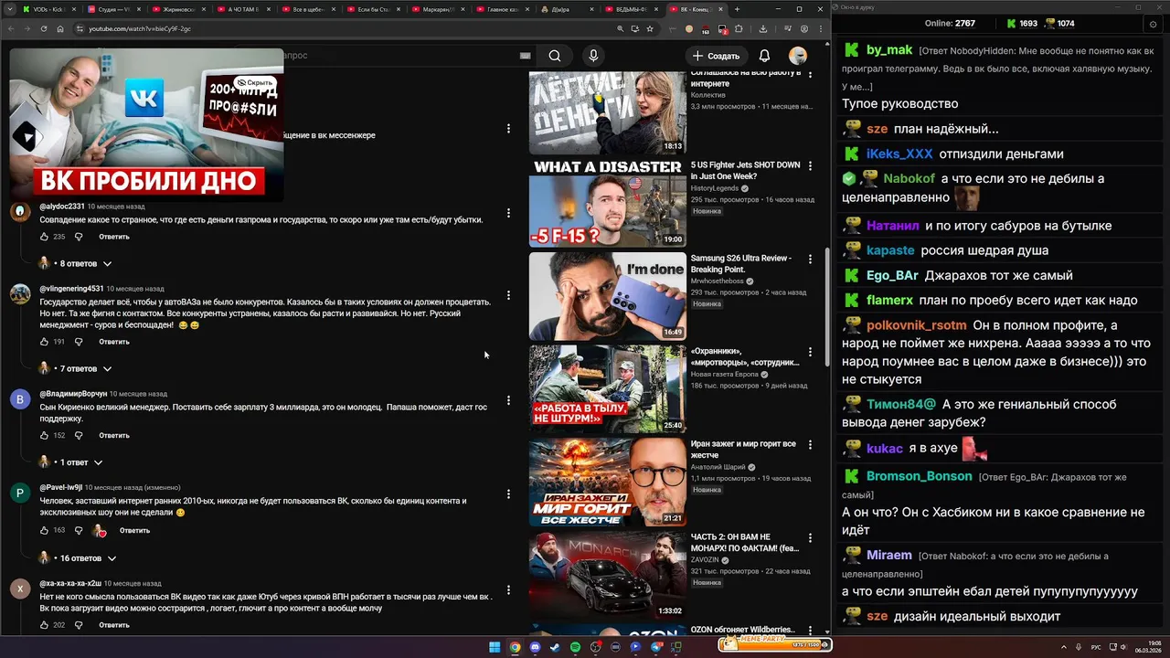Reply to @Pavel-iw9jl comment with Ответить

tap(134, 530)
